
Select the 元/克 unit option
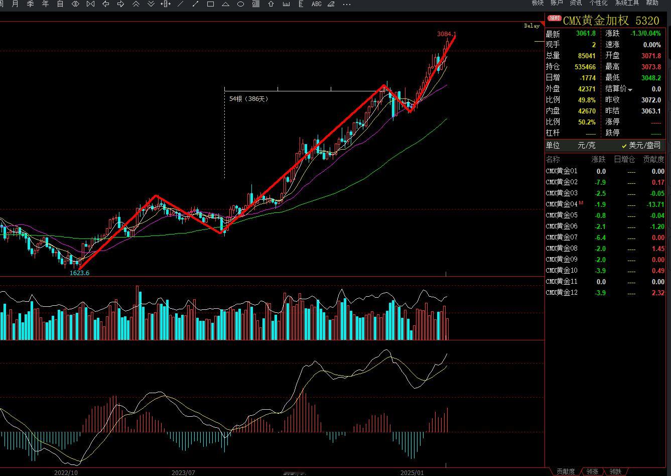coord(586,145)
